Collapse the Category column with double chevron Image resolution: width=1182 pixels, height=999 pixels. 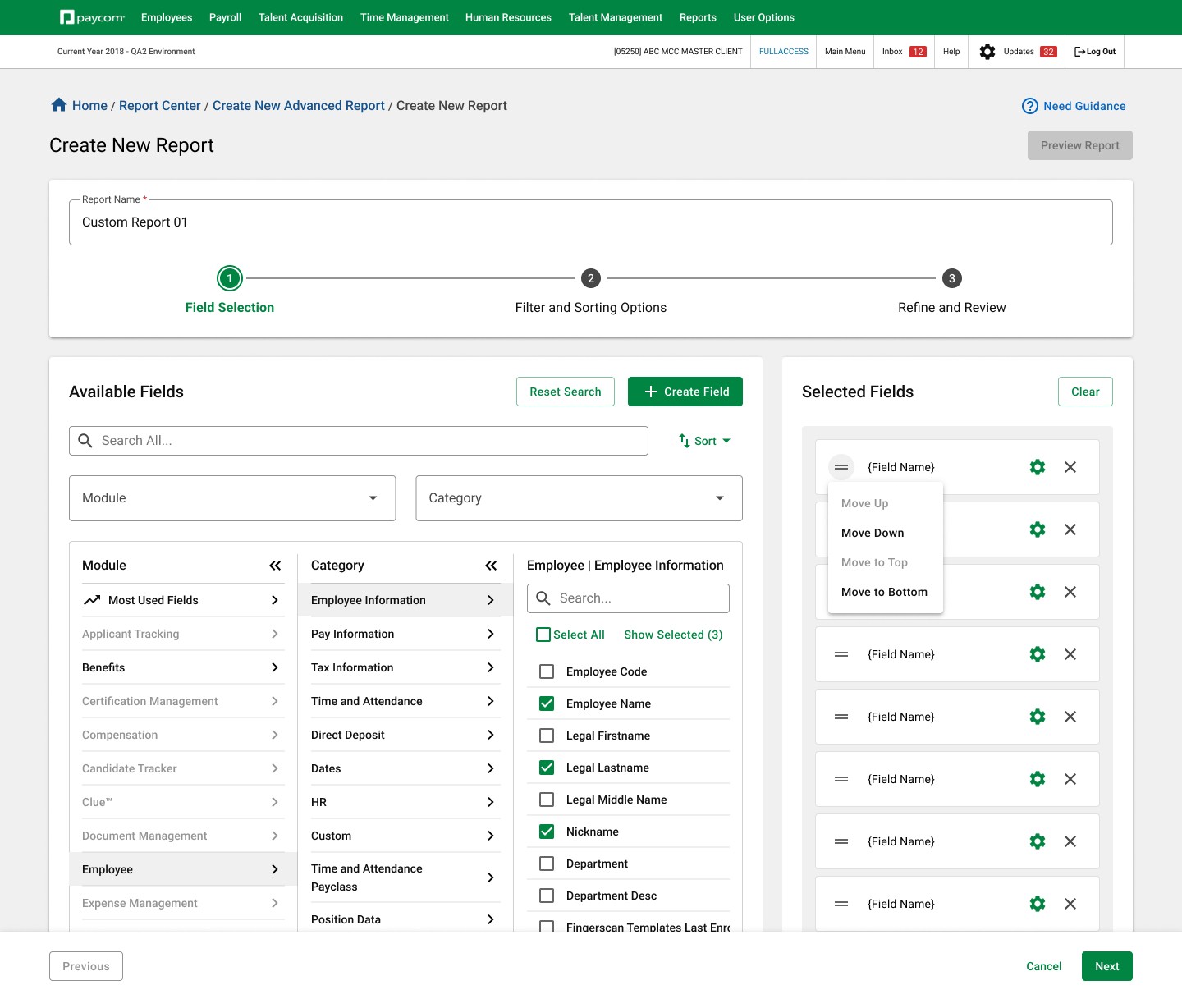(491, 566)
